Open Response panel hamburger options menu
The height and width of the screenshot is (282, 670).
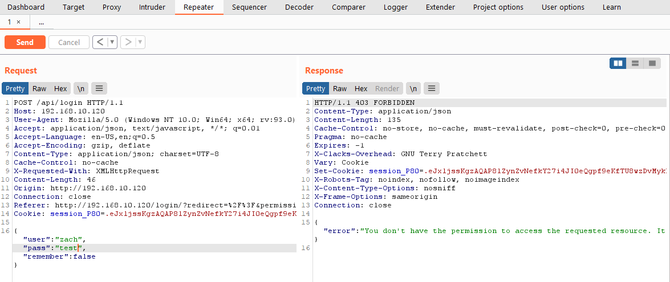pos(431,88)
